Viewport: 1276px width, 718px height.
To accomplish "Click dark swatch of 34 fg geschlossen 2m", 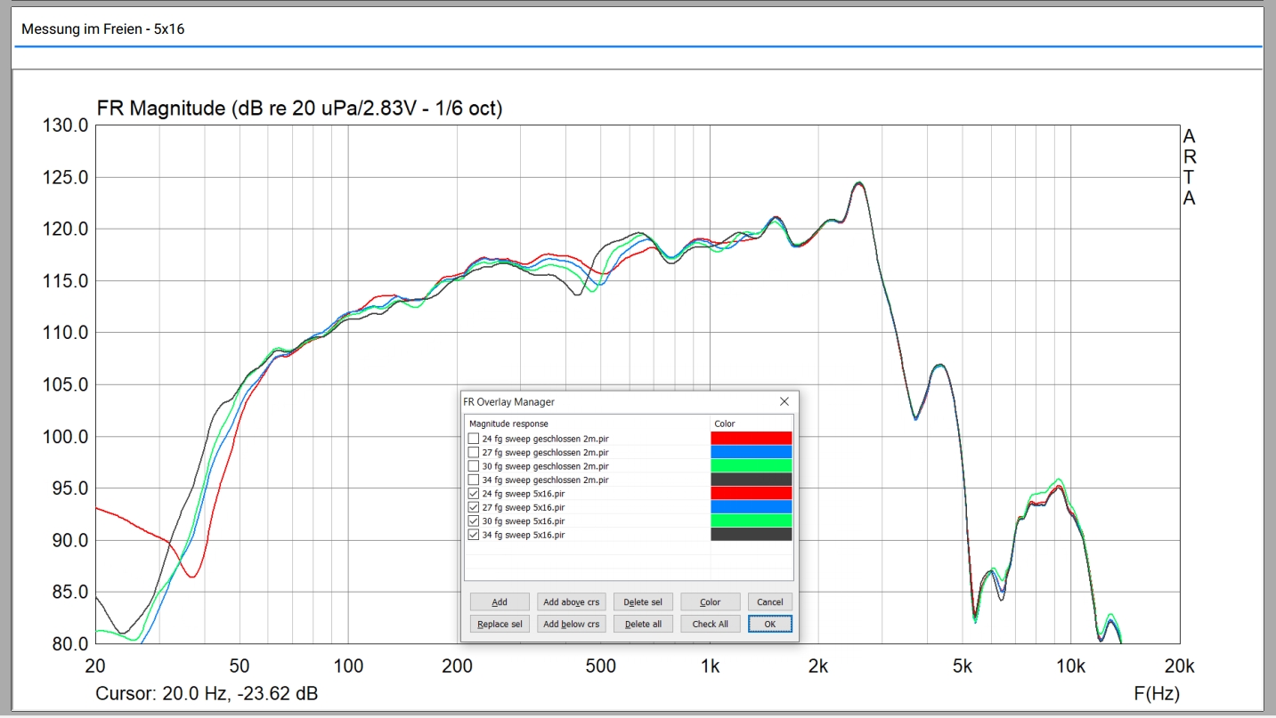I will 752,480.
